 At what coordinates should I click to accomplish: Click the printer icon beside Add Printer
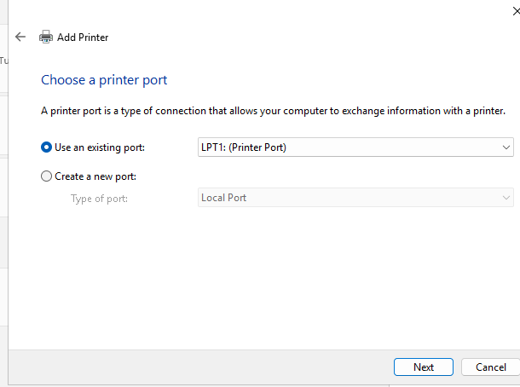(x=46, y=37)
